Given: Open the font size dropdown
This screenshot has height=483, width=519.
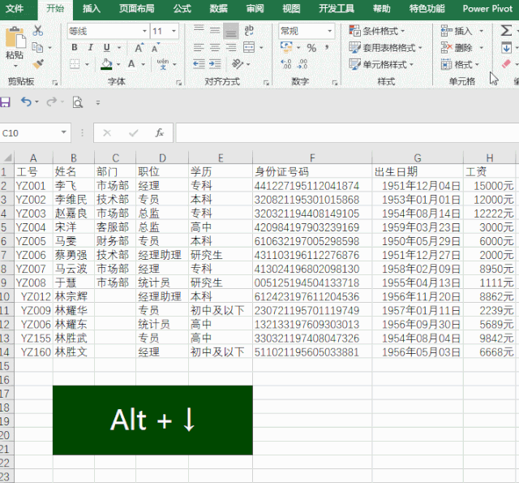Looking at the screenshot, I should [174, 31].
